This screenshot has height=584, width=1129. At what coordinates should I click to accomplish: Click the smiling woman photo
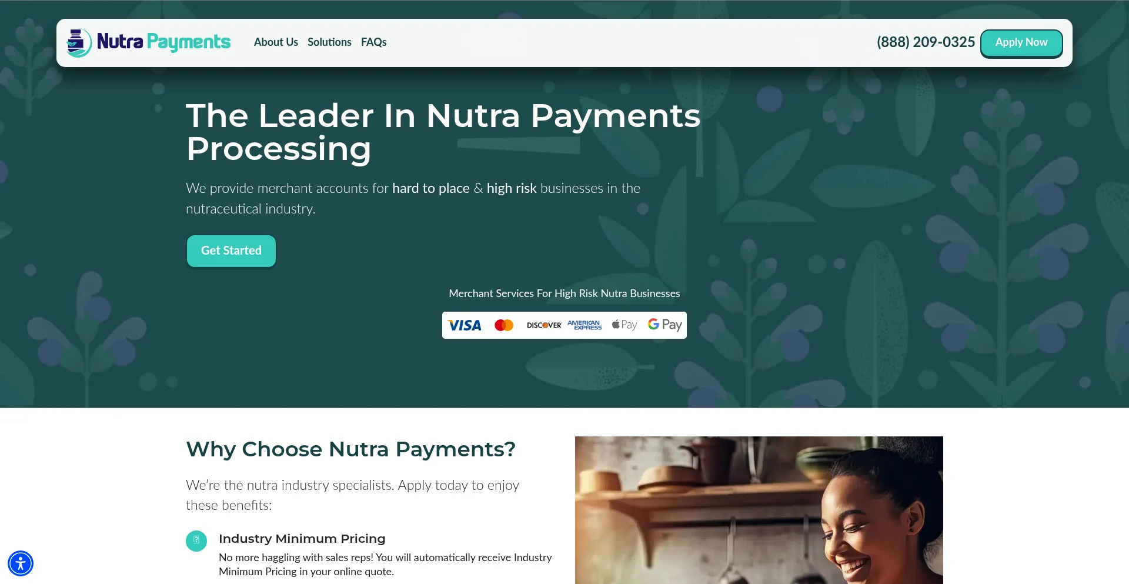pos(759,510)
